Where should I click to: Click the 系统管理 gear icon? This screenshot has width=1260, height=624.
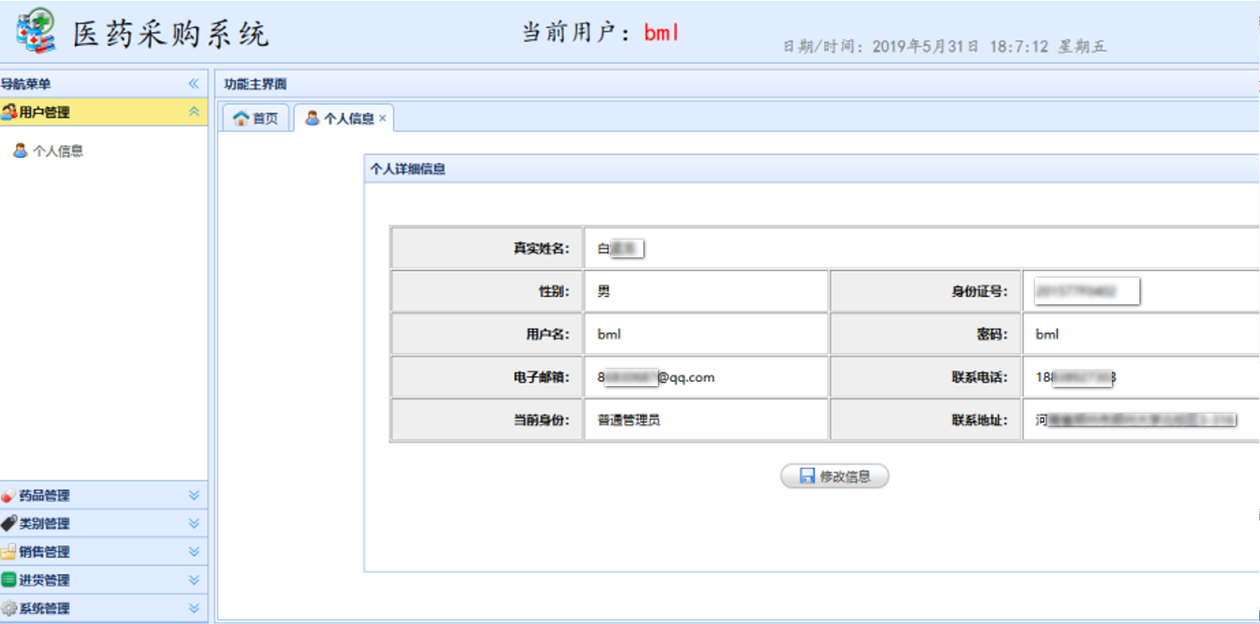click(x=9, y=609)
